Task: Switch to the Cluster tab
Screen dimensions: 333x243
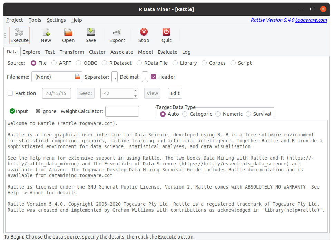Action: [97, 52]
